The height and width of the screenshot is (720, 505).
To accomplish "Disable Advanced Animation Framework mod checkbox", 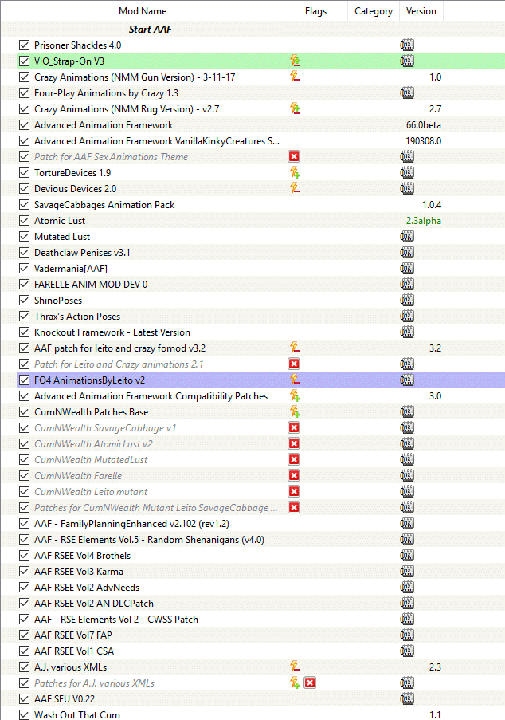I will pyautogui.click(x=25, y=125).
